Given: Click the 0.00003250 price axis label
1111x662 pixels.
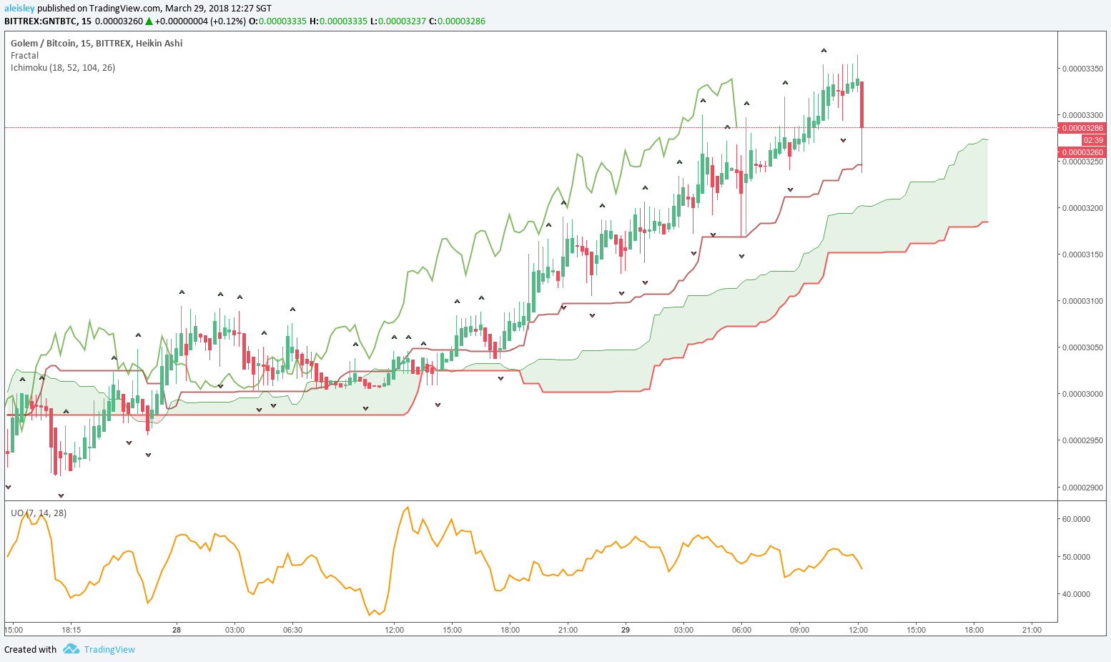Looking at the screenshot, I should coord(1082,162).
